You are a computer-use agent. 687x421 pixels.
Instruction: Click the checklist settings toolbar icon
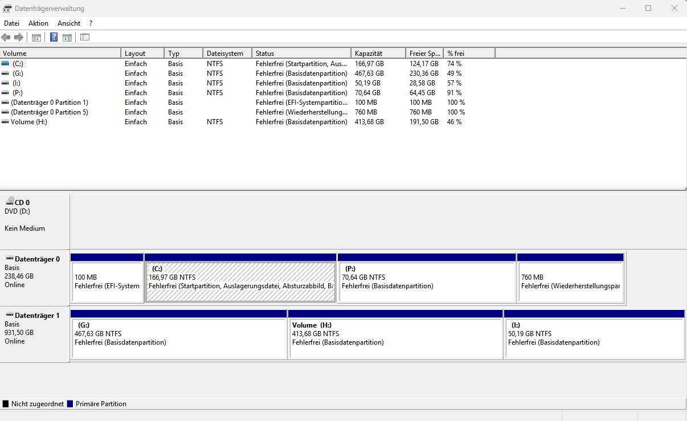85,38
